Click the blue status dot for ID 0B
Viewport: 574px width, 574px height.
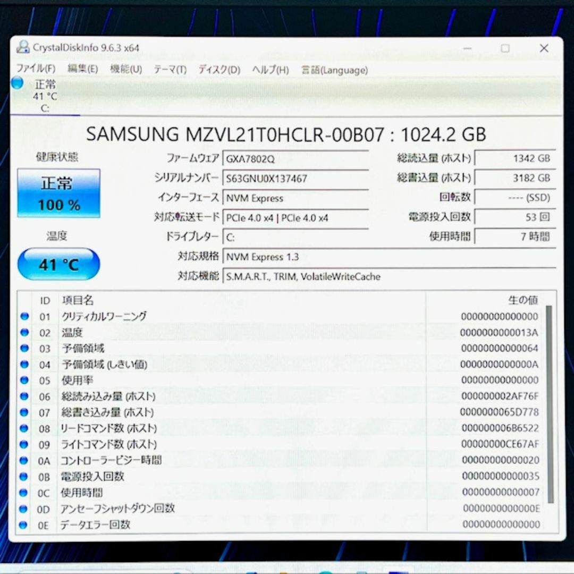click(x=23, y=476)
